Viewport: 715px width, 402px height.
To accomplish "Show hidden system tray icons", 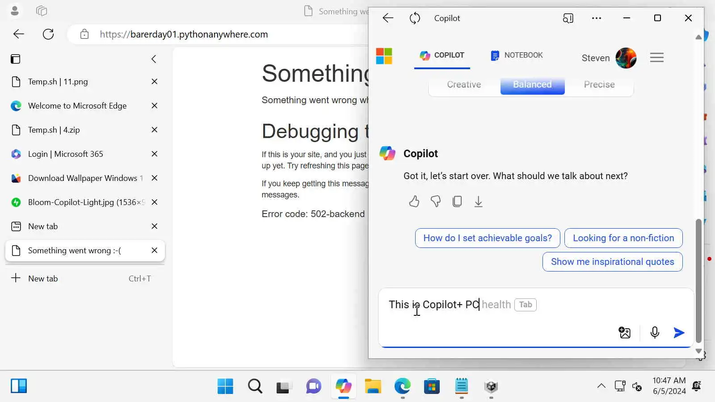I will coord(601,386).
